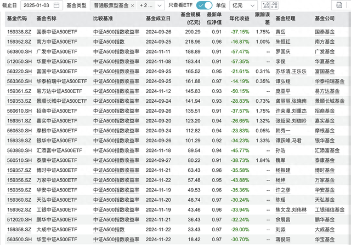
Task: Open fund manager 黄岳
Action: [x=280, y=32]
